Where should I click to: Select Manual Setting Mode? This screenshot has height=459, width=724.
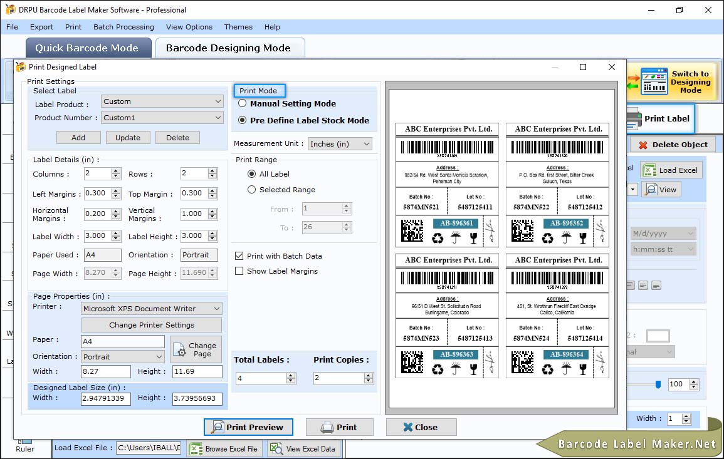[x=242, y=104]
